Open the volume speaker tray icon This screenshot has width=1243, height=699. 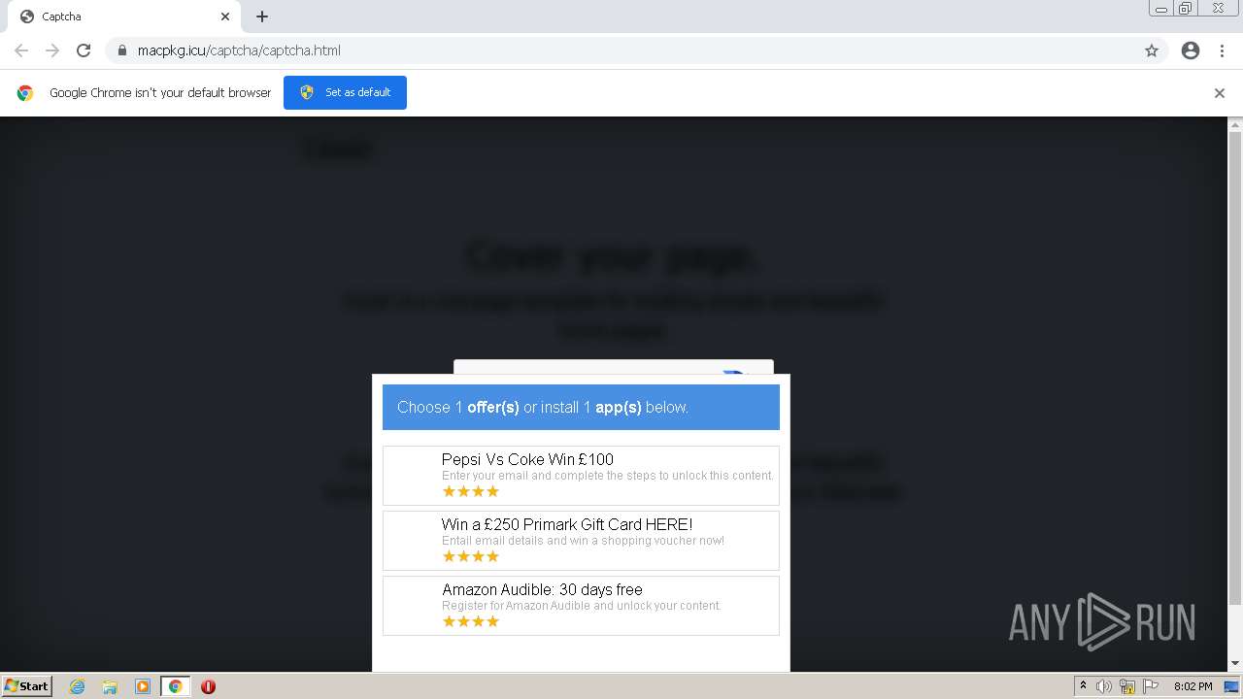coord(1104,686)
